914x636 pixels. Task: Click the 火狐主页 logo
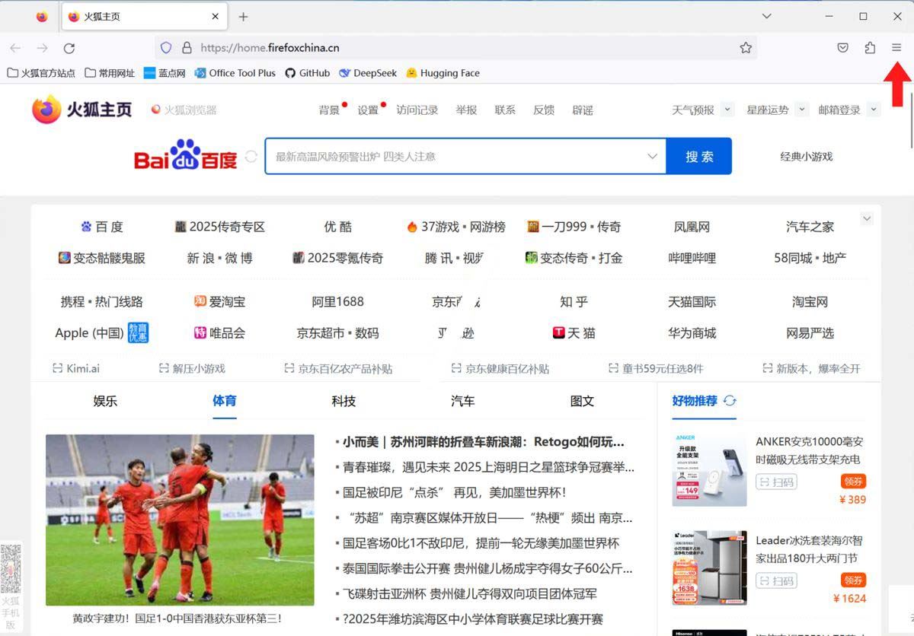(81, 110)
